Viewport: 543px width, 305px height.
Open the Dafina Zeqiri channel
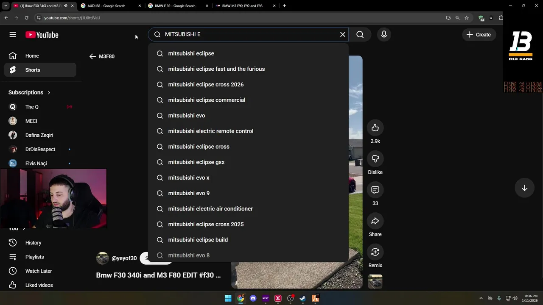point(40,135)
